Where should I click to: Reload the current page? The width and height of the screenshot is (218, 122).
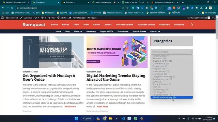pyautogui.click(x=12, y=8)
